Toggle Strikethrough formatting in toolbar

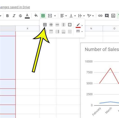(x=20, y=16)
